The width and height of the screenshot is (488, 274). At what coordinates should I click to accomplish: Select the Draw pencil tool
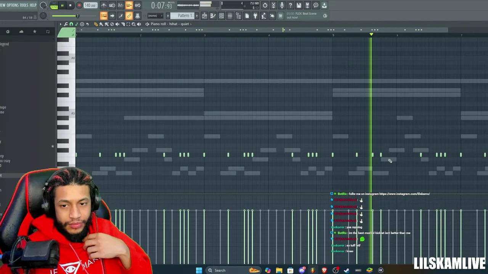(96, 24)
